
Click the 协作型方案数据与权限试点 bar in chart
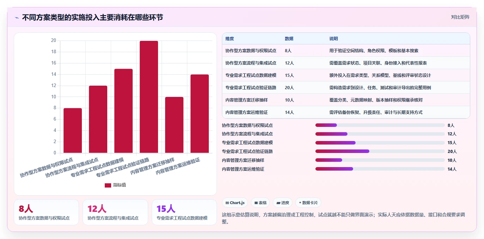pos(73,130)
